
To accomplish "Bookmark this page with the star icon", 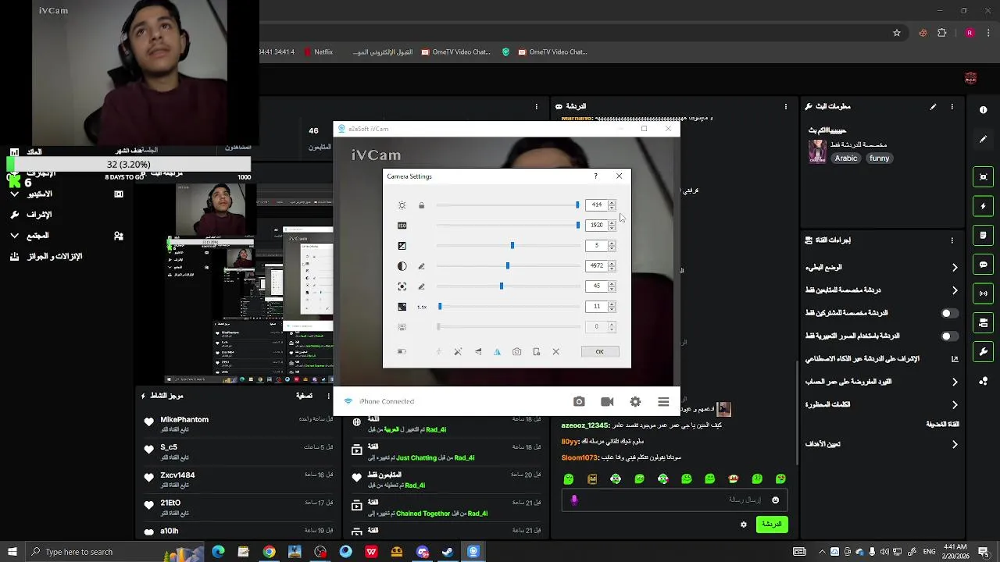I will tap(897, 33).
